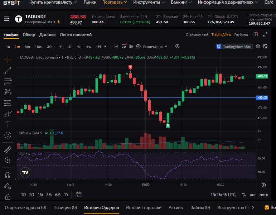Viewport: 276px width, 215px height.
Task: Open the История торговли tab
Action: [144, 207]
